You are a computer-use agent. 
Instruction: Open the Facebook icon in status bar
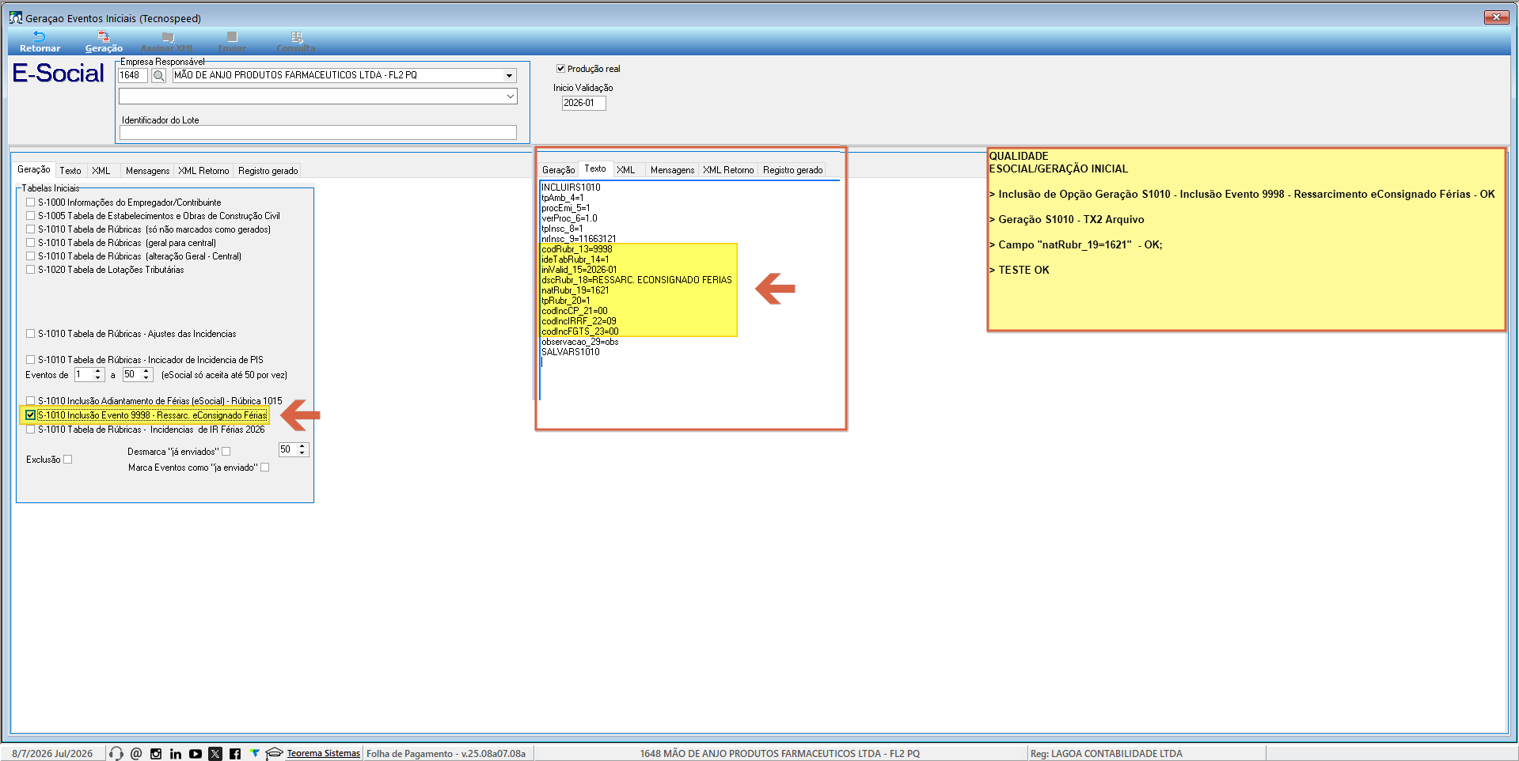[235, 753]
